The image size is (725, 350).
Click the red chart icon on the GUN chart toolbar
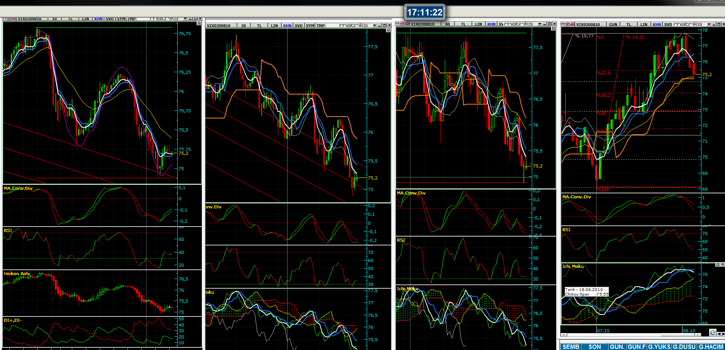pyautogui.click(x=572, y=24)
